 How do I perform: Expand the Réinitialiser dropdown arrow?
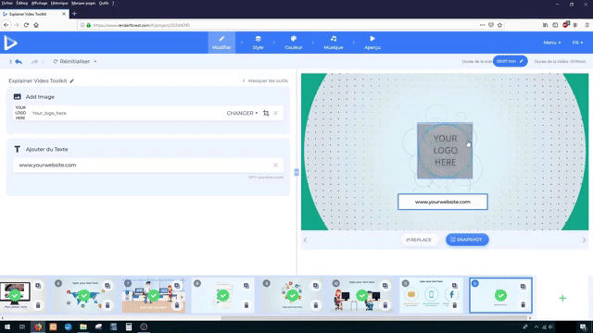[x=95, y=62]
